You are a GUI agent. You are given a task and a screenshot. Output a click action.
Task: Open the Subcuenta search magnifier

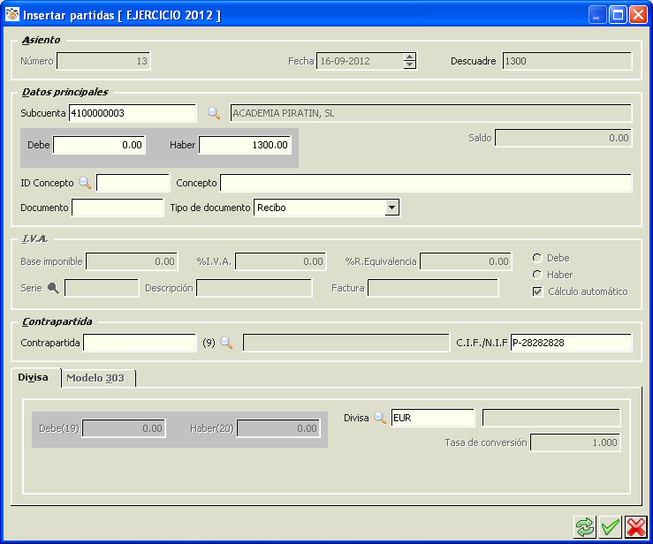click(x=214, y=113)
